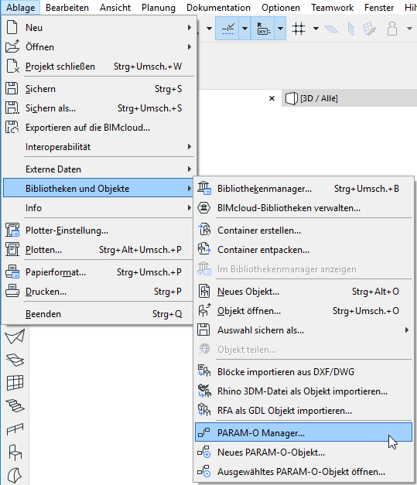
Task: Choose Exportieren auf die BIMcloud
Action: pyautogui.click(x=99, y=128)
